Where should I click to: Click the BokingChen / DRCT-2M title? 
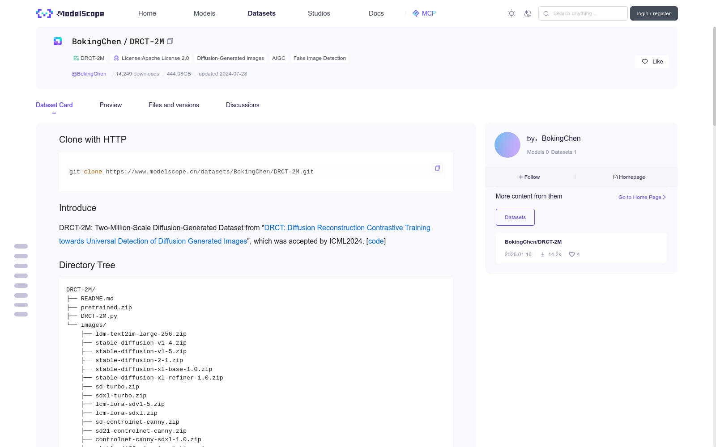click(118, 42)
